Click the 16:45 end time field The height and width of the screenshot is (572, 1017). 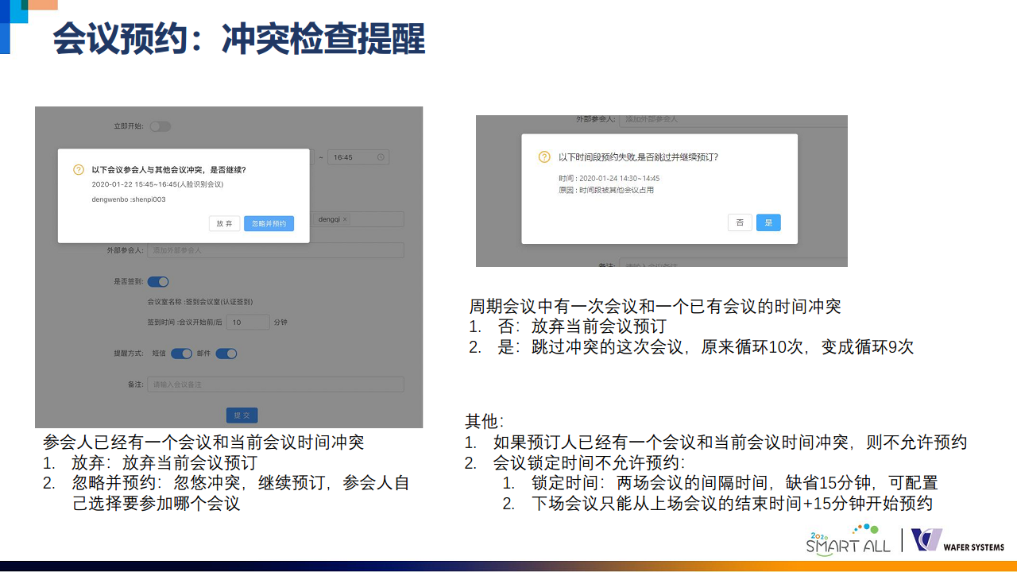tap(358, 157)
